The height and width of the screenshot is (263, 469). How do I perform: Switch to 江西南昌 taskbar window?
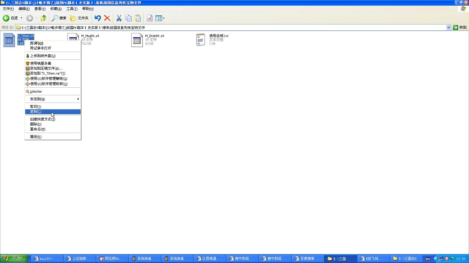pos(210,259)
